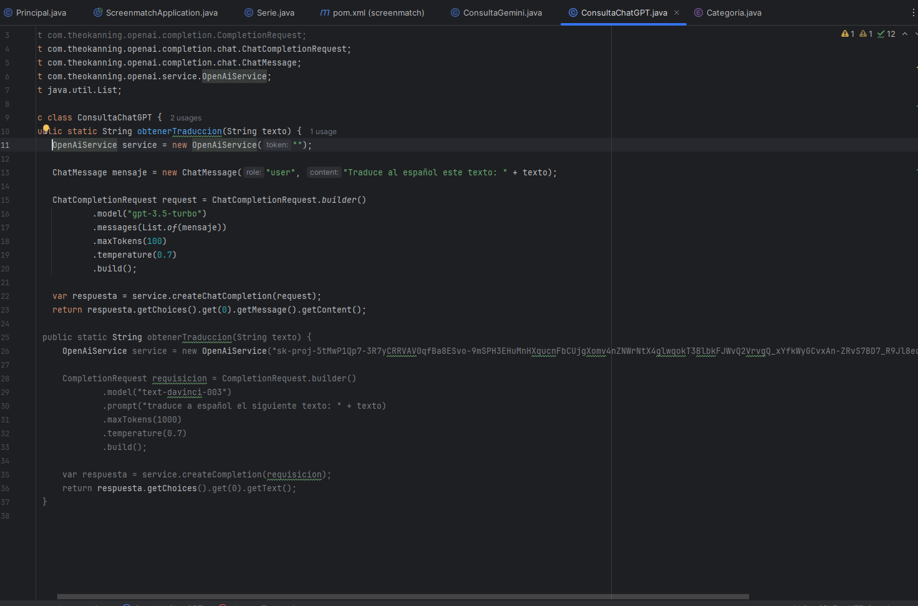Click the "token:" parameter hint
Viewport: 918px width, 606px height.
pyautogui.click(x=277, y=145)
